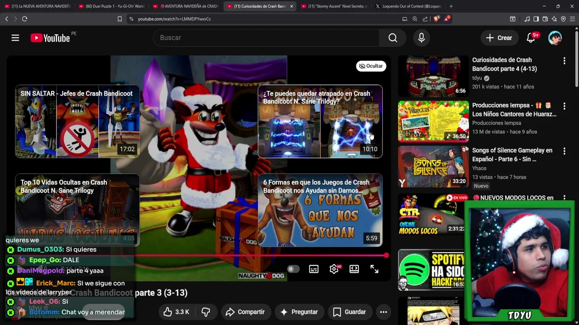This screenshot has width=579, height=325.
Task: Open Producciones Iempsa Niños Cantores title
Action: point(514,110)
